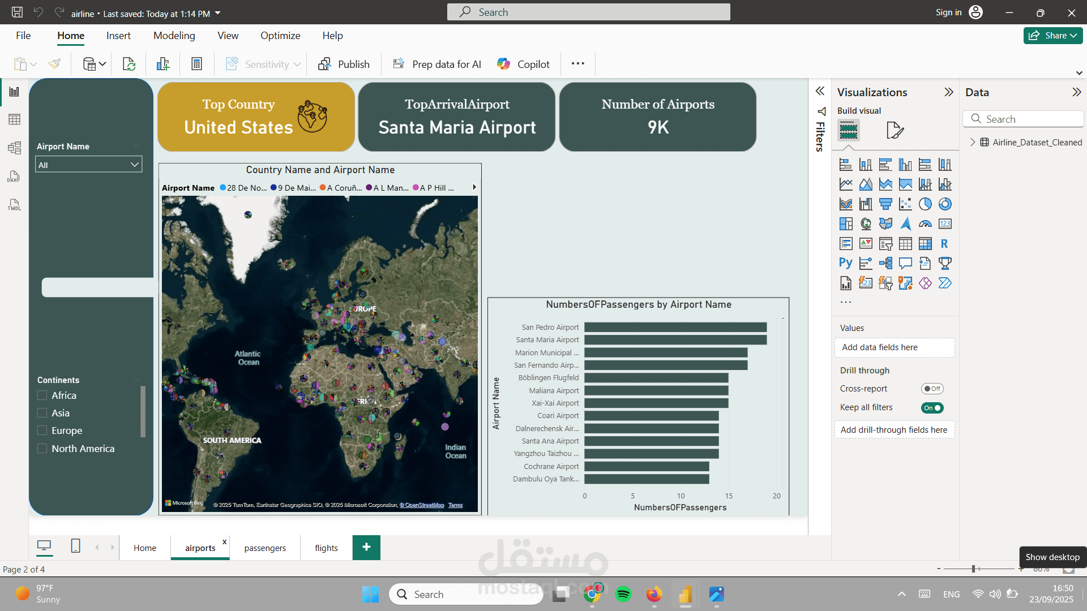
Task: Select the gauge visual
Action: coord(925,223)
